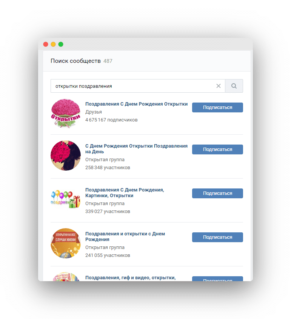Click the partially visible bottom community avatar
Screen dimensions: 291x319
(x=66, y=277)
